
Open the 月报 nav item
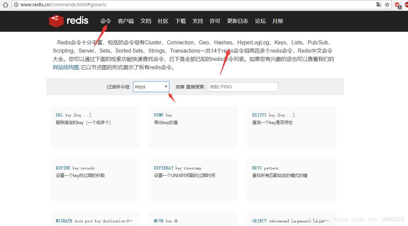278,21
